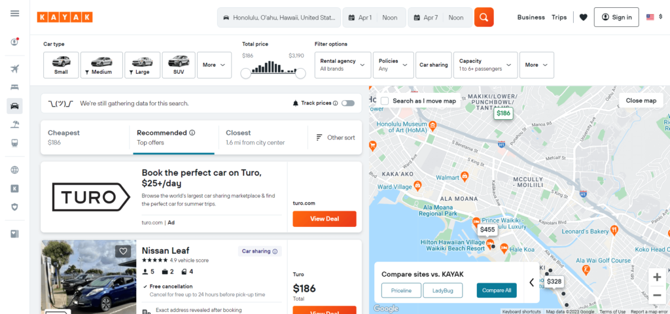670x314 pixels.
Task: Open the Explore globe icon in sidebar
Action: coord(14,170)
